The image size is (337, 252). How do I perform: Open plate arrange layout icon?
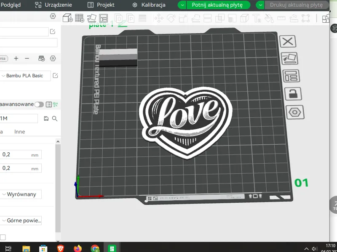(291, 76)
